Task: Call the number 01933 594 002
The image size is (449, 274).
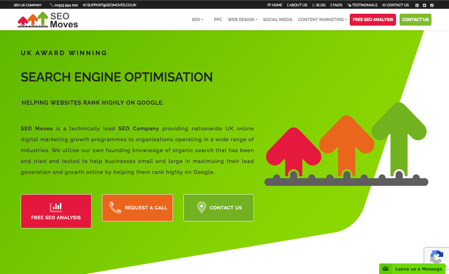Action: tap(66, 5)
